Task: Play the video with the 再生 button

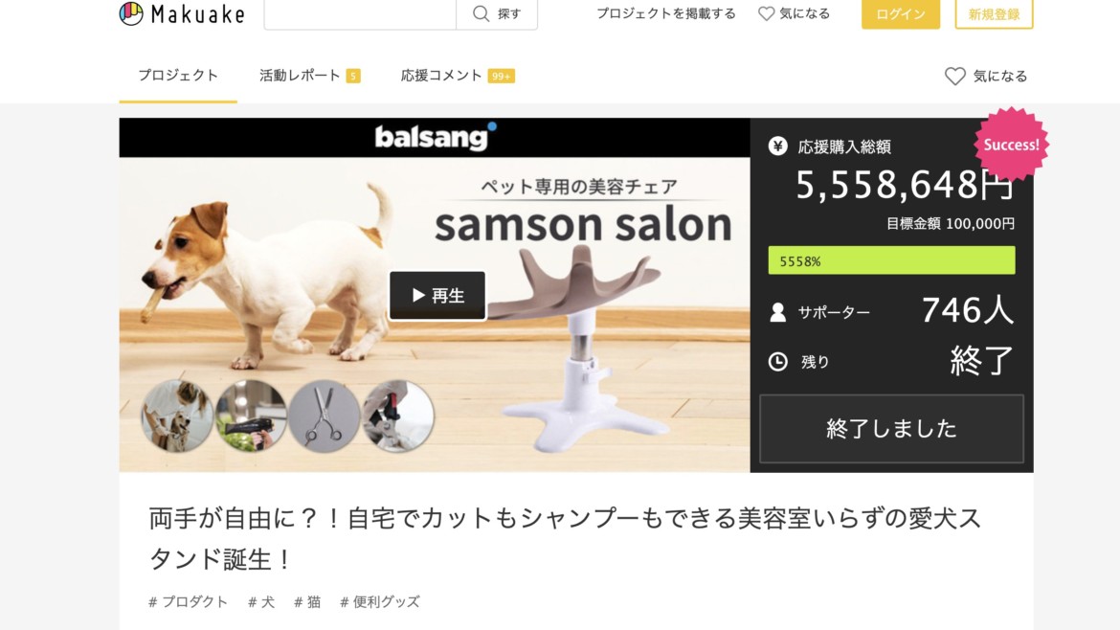Action: pos(437,295)
